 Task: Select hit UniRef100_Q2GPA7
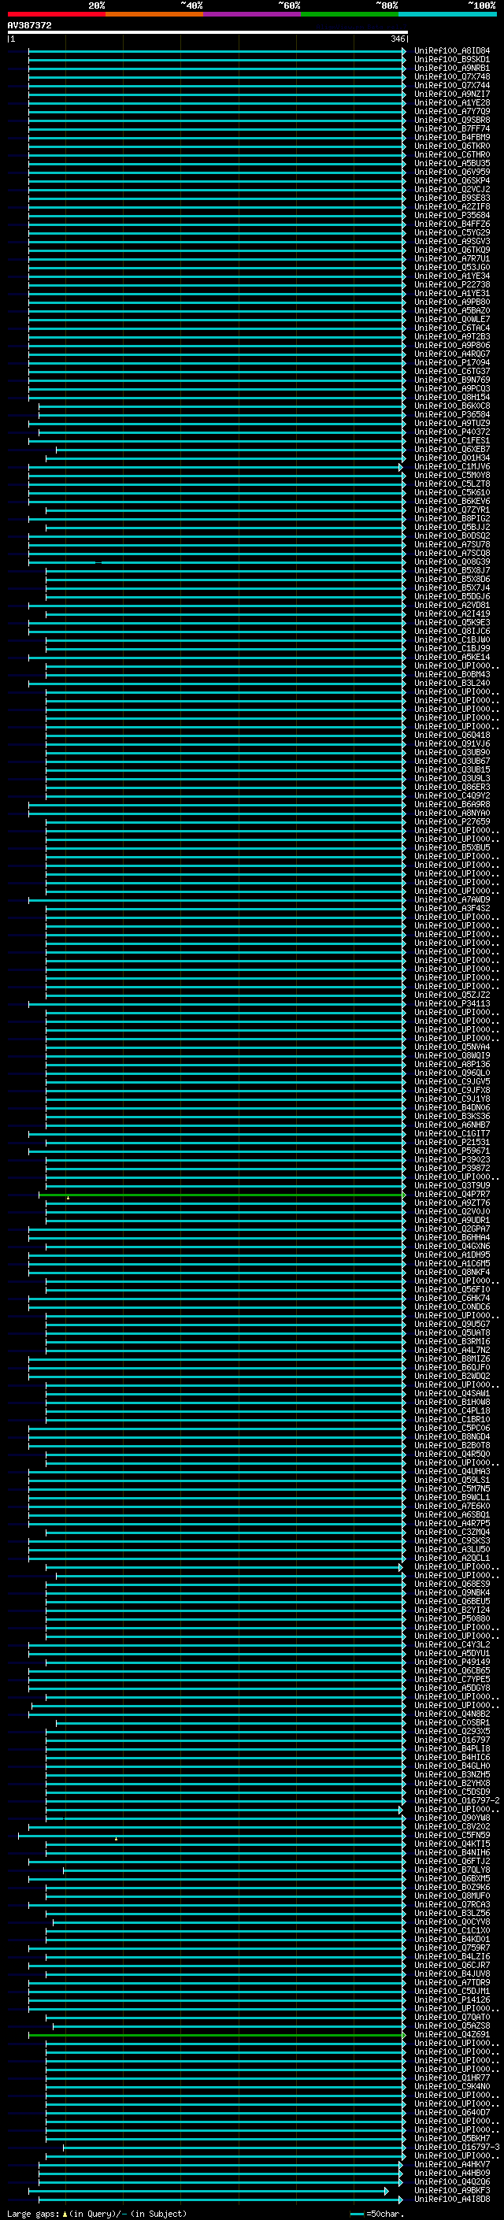(x=451, y=1229)
